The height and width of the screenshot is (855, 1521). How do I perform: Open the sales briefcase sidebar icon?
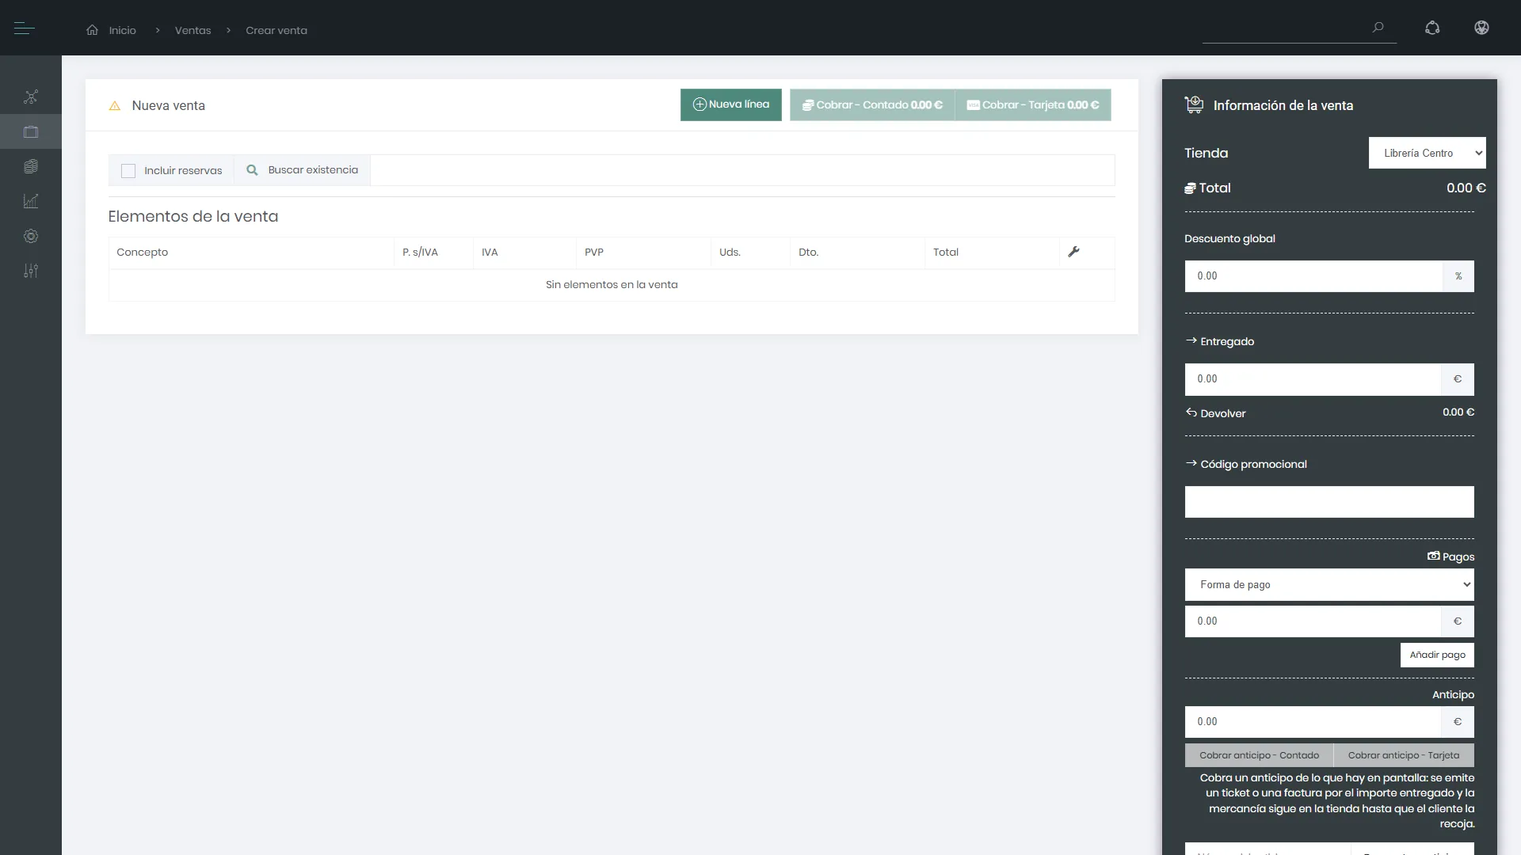[x=31, y=131]
